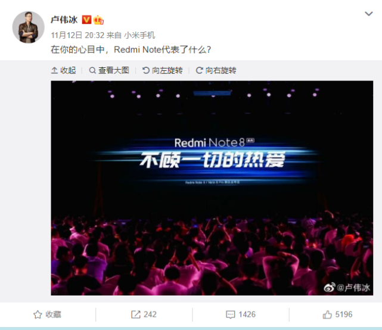The height and width of the screenshot is (330, 382).
Task: Open comments via speech bubble 1426
Action: (240, 315)
